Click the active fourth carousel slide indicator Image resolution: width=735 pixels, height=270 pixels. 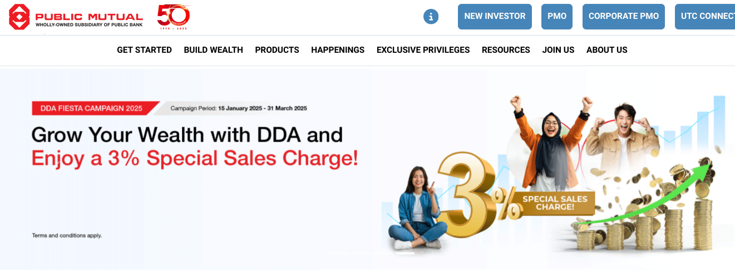pyautogui.click(x=405, y=253)
